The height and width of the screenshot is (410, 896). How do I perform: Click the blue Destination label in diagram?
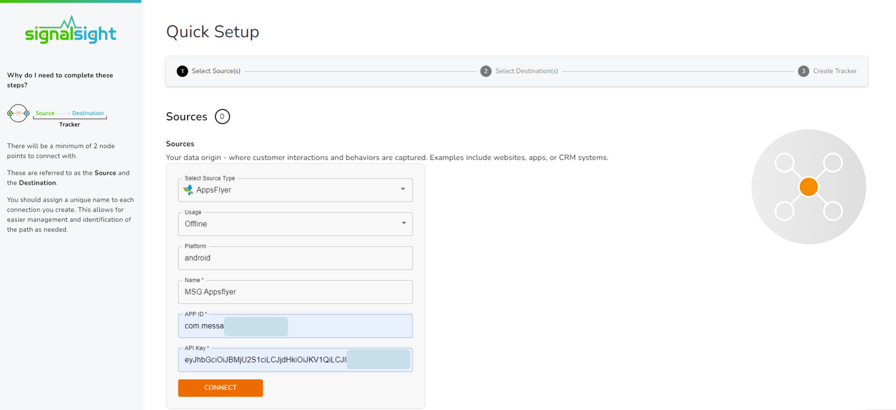click(88, 113)
